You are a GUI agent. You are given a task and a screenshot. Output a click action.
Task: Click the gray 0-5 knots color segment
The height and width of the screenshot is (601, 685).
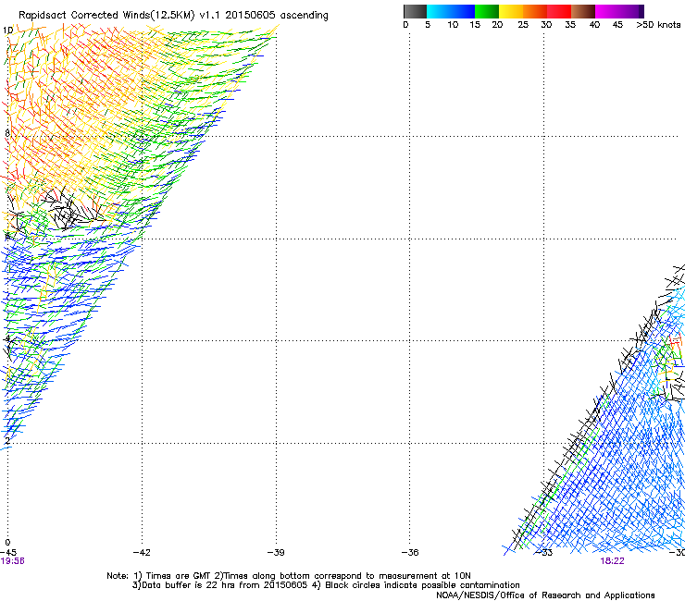pos(415,11)
